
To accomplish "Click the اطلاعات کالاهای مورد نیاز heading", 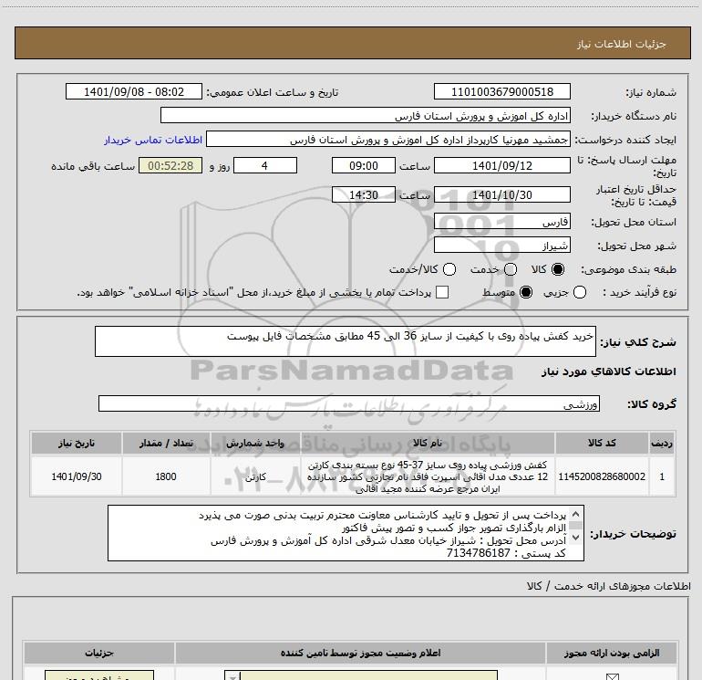I will (609, 371).
